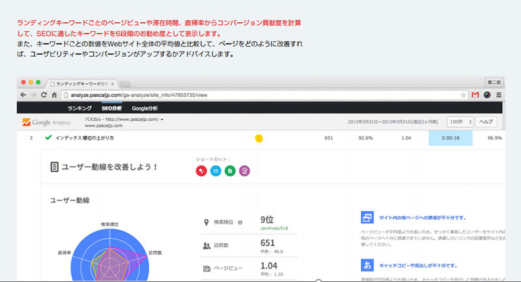
Task: Click the green document shortcut icon
Action: coord(230,171)
